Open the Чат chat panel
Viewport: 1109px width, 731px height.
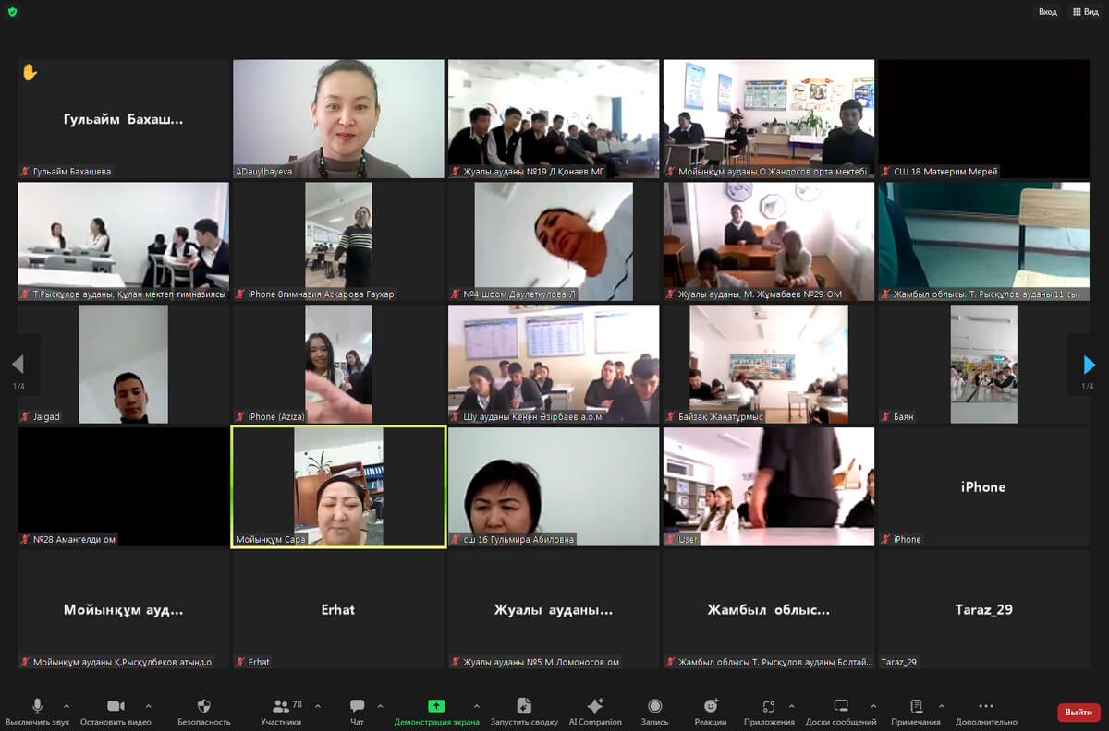pos(357,706)
